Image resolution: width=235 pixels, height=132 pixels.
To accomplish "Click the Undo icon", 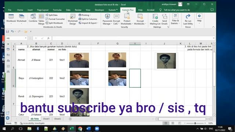I will tap(12, 32).
